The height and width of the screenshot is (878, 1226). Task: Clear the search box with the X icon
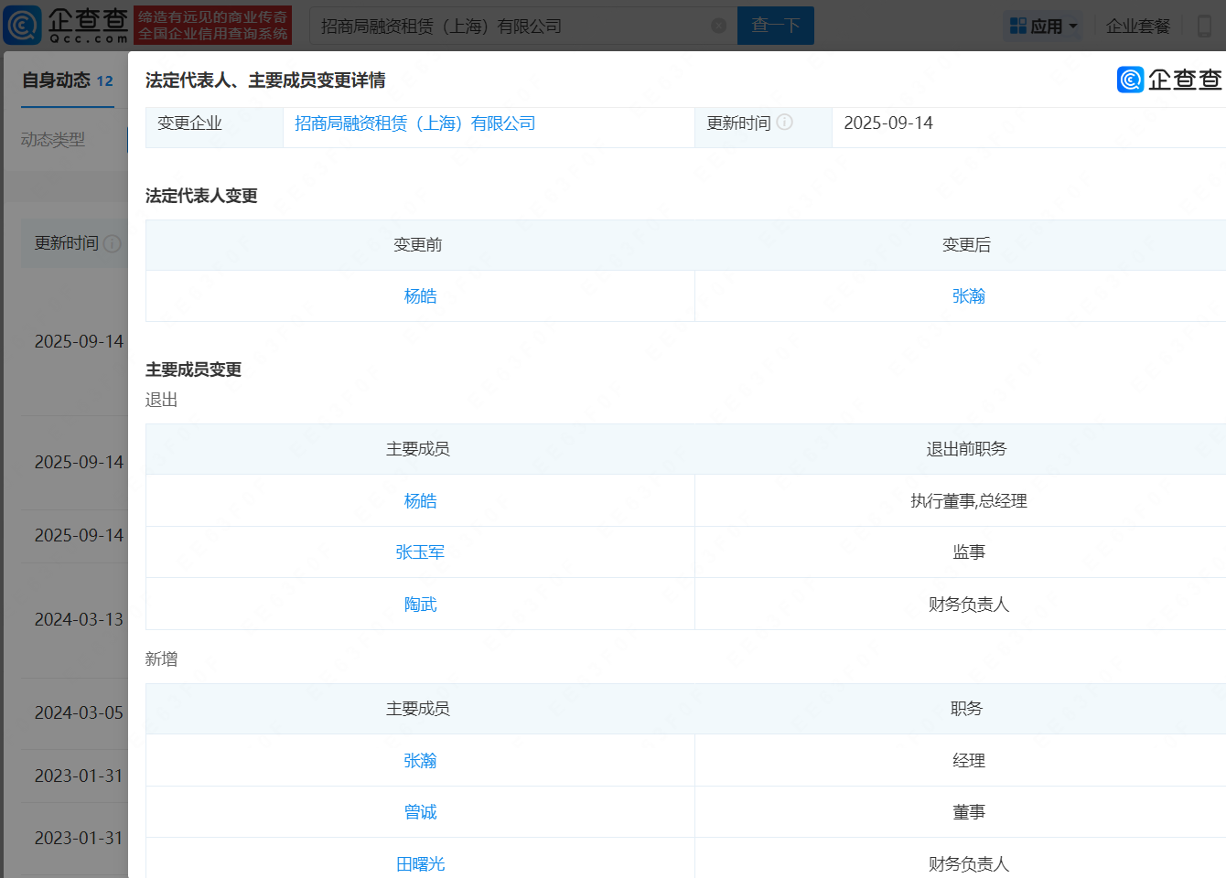(719, 26)
